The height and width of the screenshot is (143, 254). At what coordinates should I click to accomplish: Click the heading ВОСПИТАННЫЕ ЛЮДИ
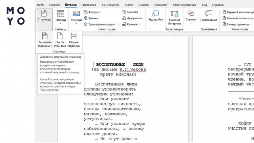[x=120, y=64]
